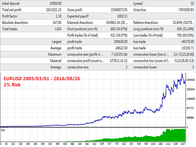
Task: Select average consecutive wins value 2
Action: tap(126, 67)
